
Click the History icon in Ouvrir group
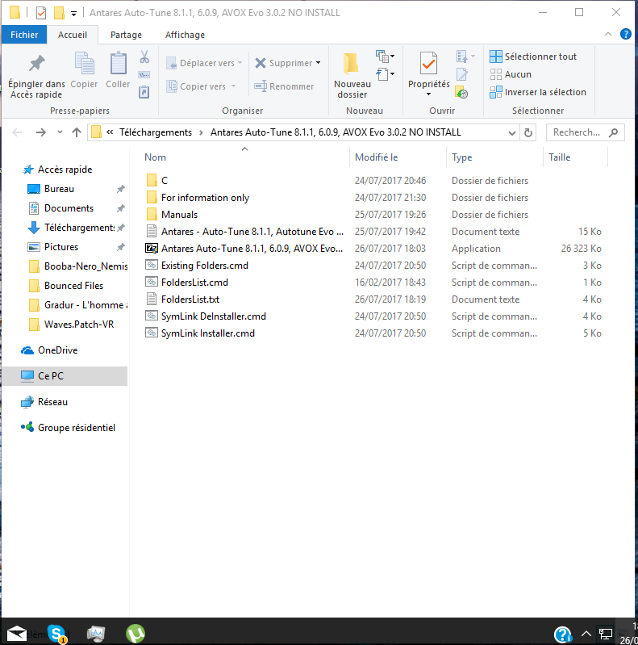coord(461,92)
